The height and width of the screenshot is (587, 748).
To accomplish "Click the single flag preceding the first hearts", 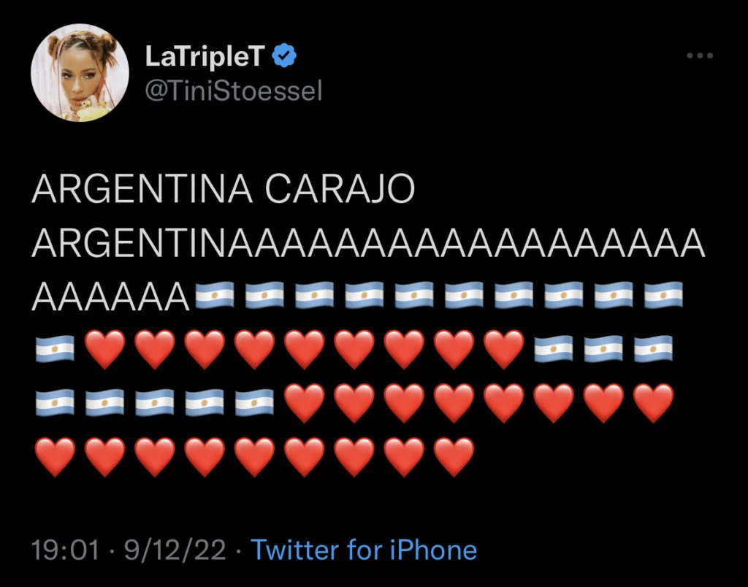I will coord(55,348).
